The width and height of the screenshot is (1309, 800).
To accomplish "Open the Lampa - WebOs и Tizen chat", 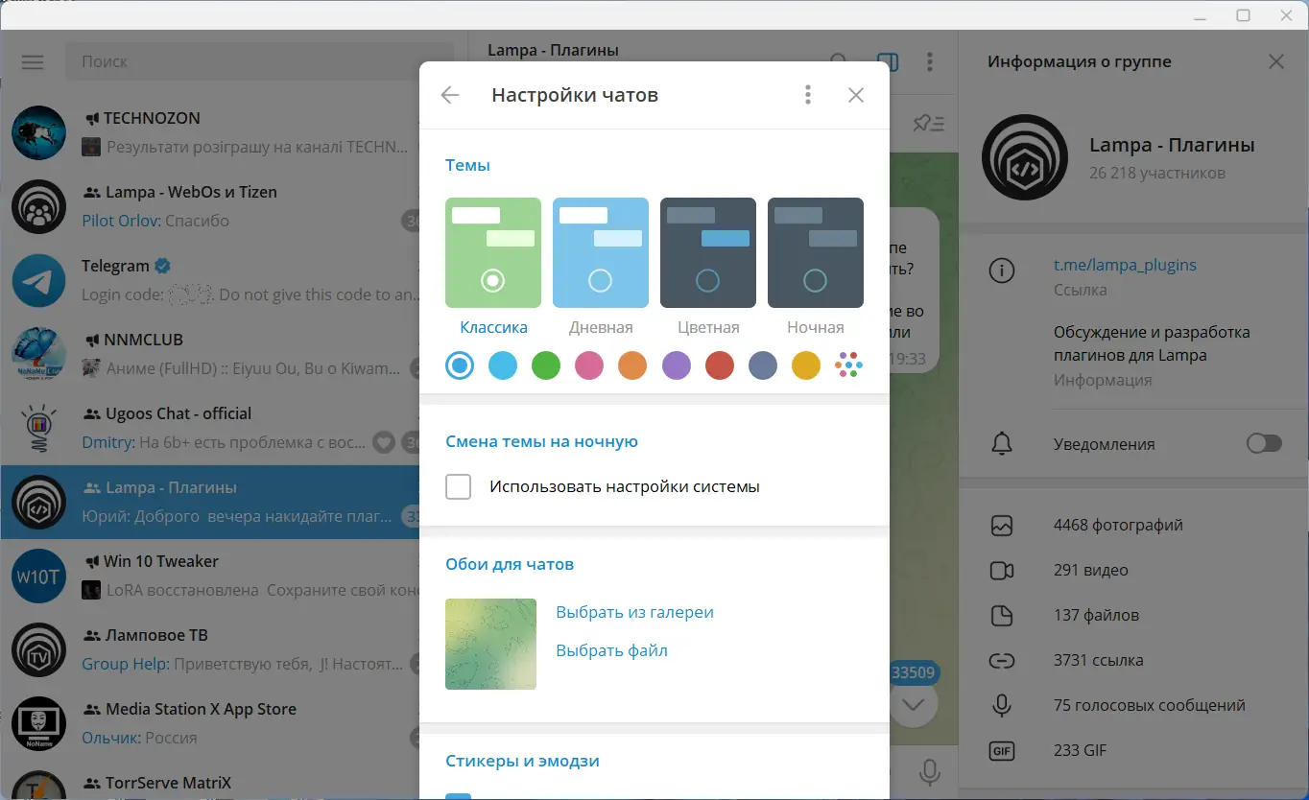I will point(209,207).
